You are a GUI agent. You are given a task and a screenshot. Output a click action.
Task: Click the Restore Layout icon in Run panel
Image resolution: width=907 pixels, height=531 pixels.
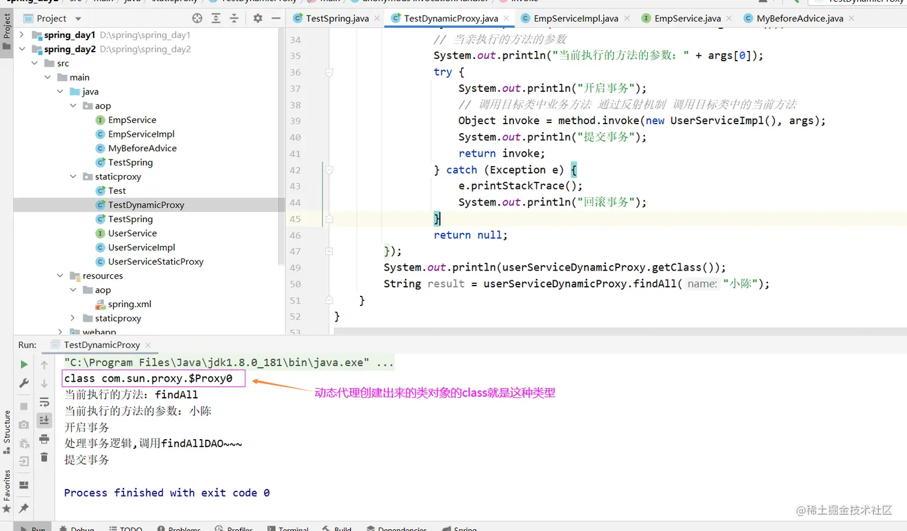pyautogui.click(x=24, y=485)
